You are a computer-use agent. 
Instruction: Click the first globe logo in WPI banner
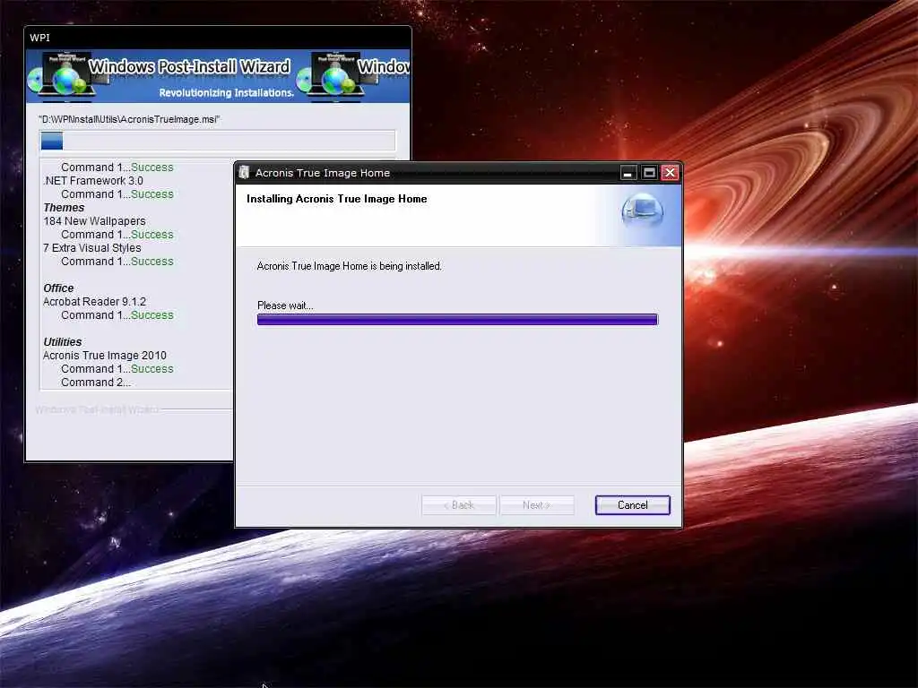coord(70,77)
